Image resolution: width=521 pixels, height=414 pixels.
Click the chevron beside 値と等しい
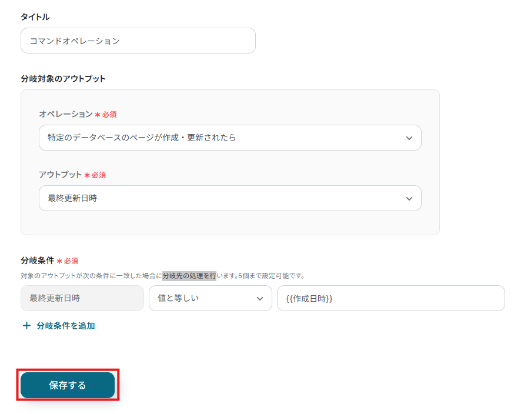click(260, 299)
